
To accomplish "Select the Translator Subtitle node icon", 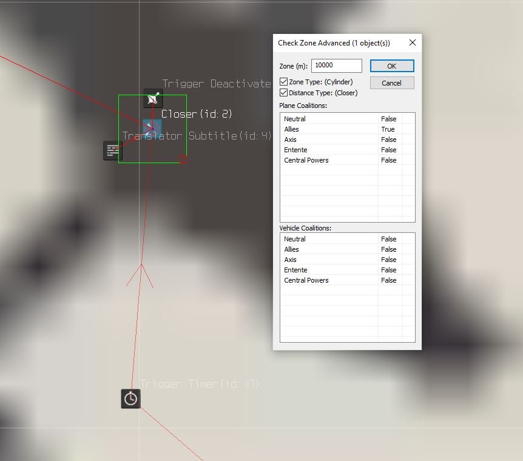I will (113, 150).
